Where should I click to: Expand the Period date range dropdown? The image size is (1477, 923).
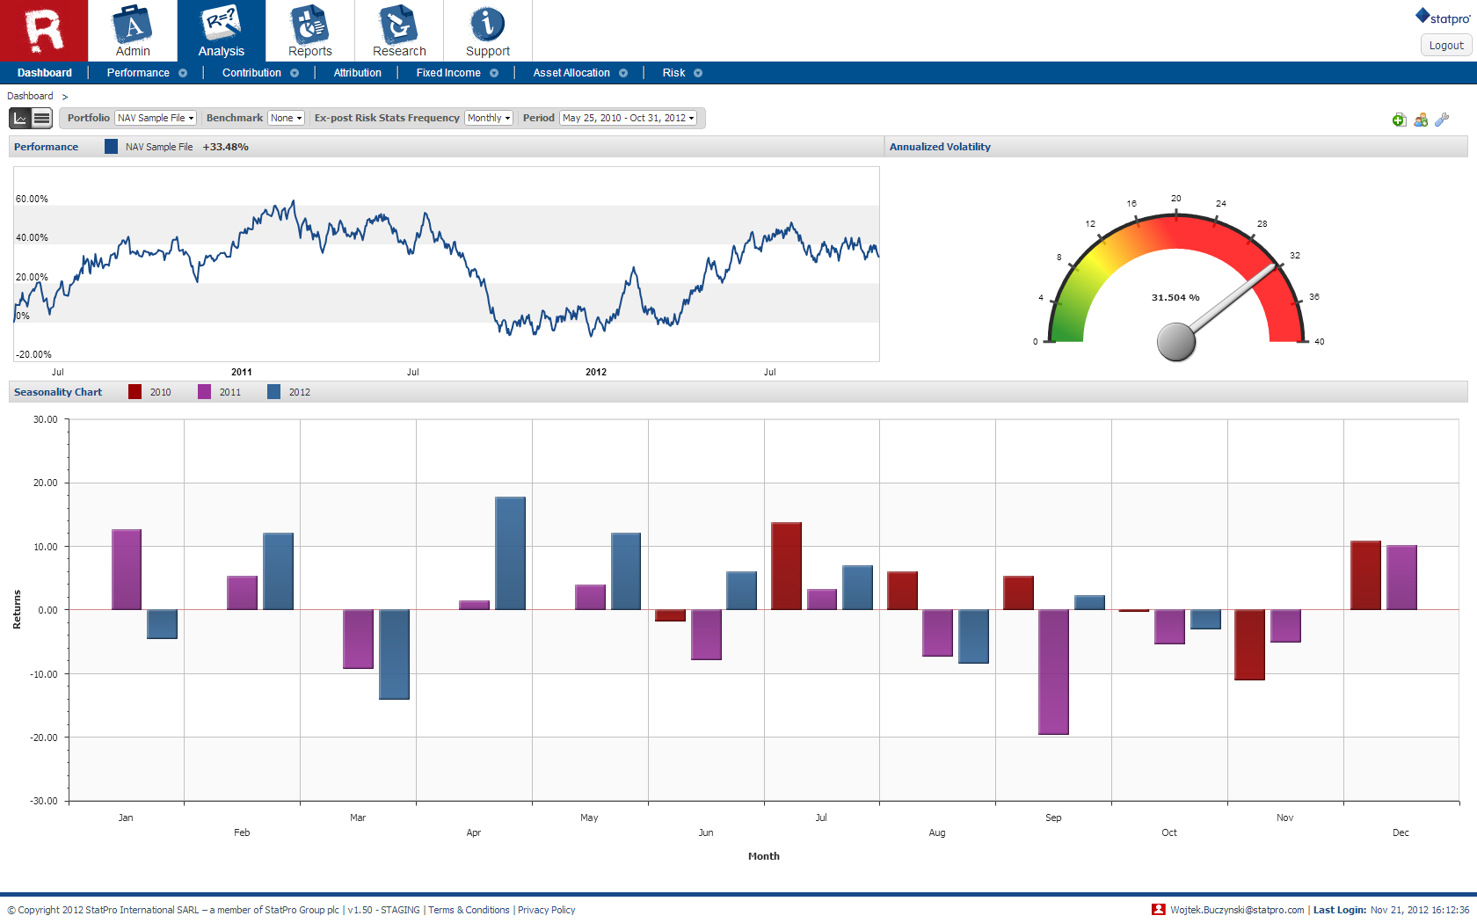point(629,118)
